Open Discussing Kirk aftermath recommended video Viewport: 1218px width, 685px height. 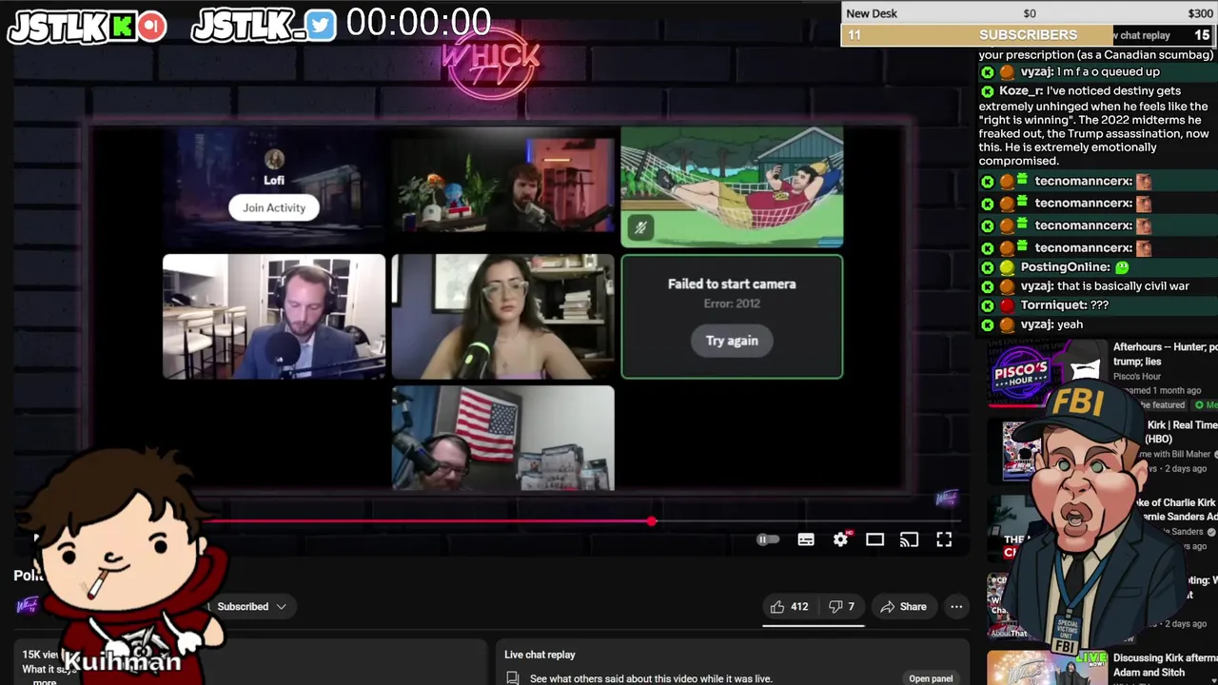[x=1165, y=665]
